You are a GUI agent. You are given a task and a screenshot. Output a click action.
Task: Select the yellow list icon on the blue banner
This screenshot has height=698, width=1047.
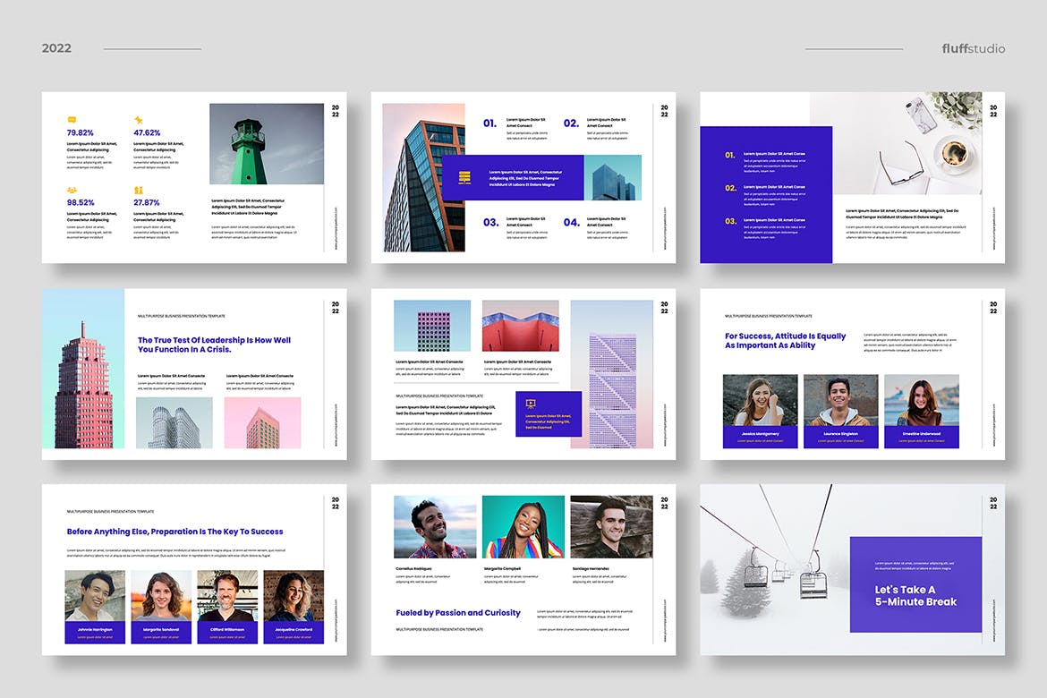pos(464,177)
